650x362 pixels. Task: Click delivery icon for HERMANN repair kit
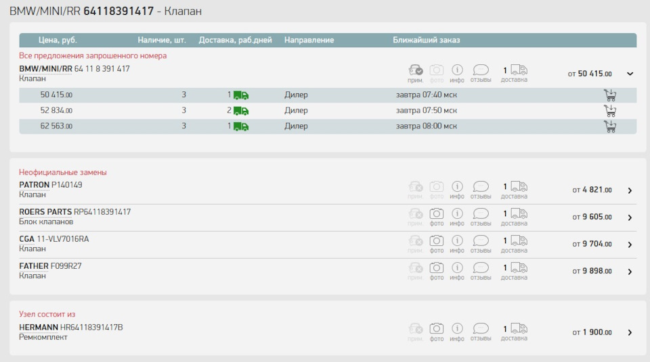tap(519, 328)
